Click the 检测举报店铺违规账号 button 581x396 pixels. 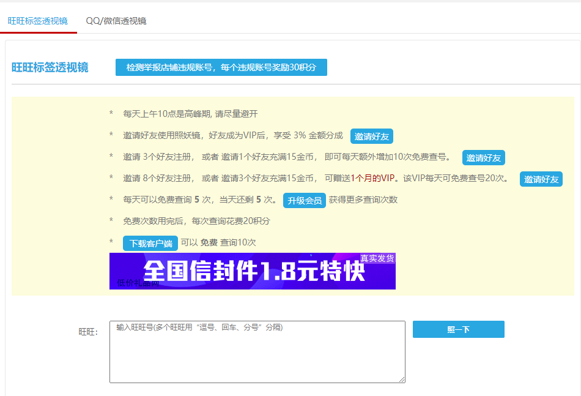(221, 67)
